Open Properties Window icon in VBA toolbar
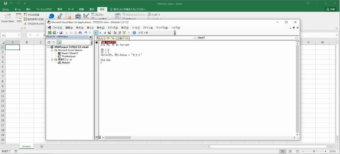Screen dimensions: 340x154 click(120, 32)
